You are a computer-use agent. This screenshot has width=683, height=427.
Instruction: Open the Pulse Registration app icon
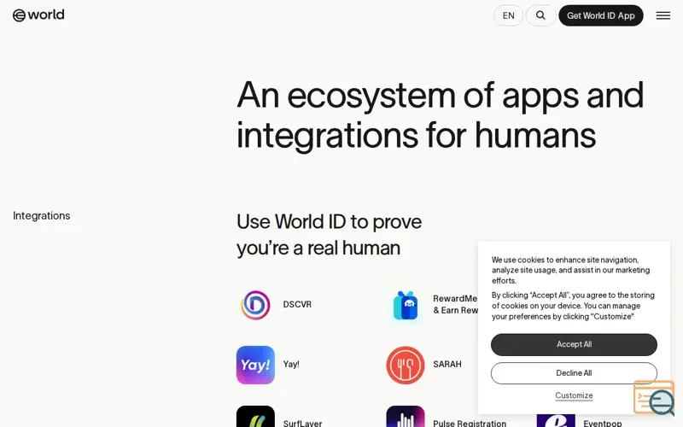click(405, 417)
